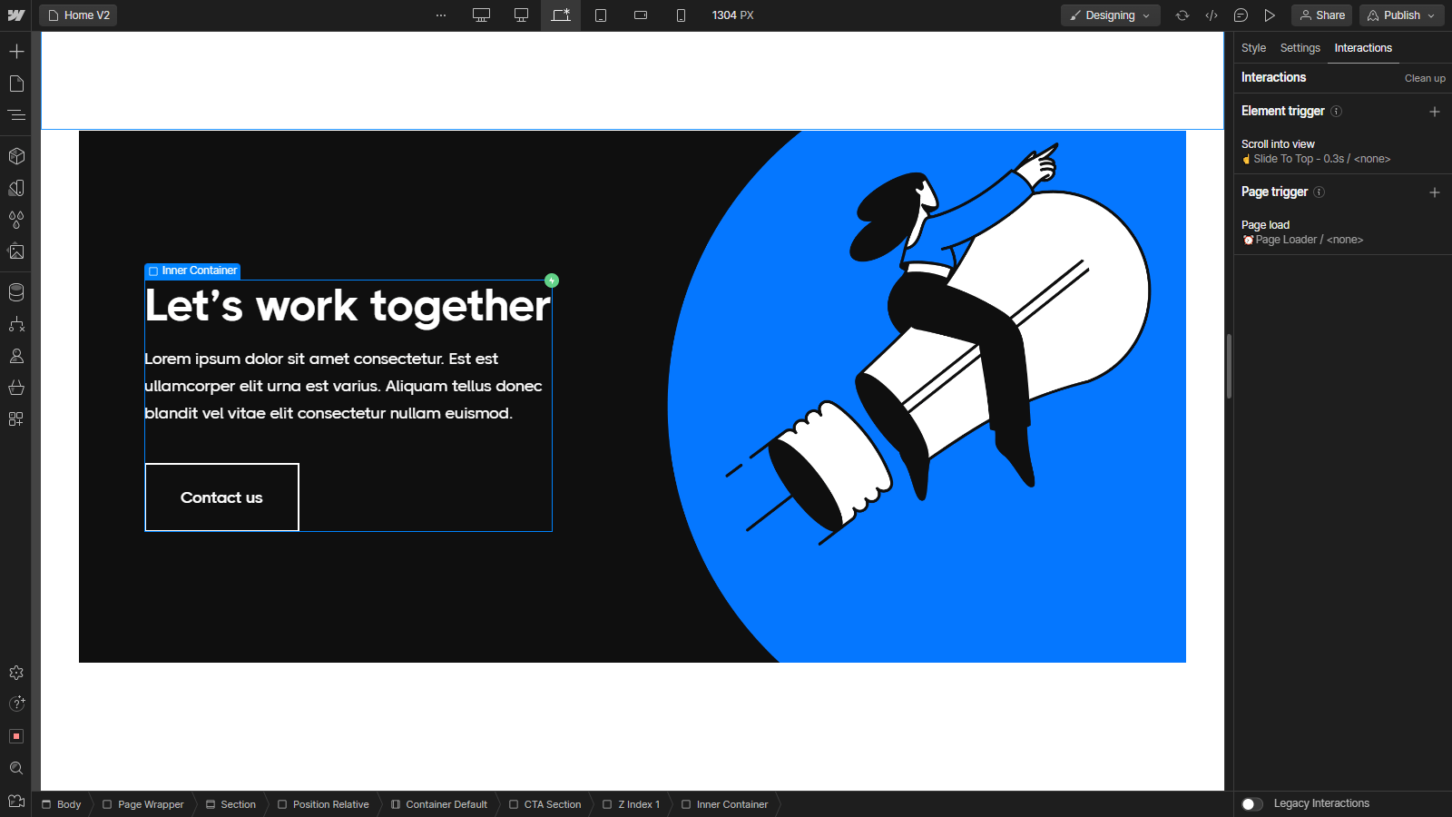Open the Components panel

(16, 155)
